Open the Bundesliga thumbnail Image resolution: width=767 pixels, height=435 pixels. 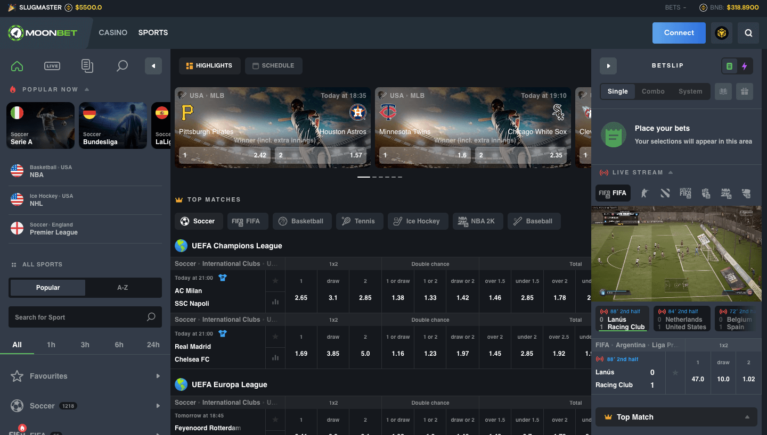113,126
